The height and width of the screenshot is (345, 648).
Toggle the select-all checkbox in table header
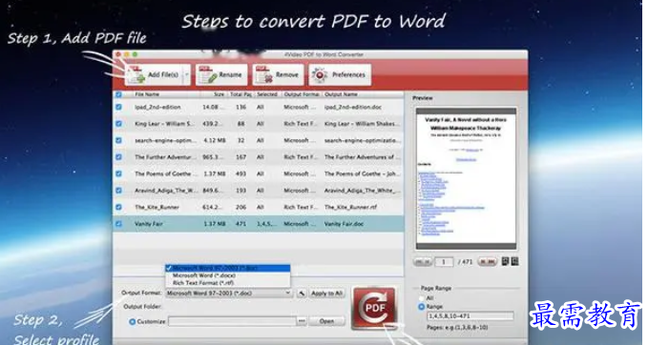(x=118, y=94)
